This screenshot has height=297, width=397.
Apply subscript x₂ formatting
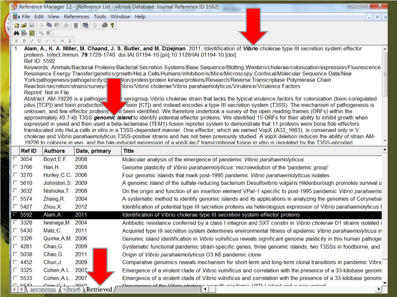55,41
